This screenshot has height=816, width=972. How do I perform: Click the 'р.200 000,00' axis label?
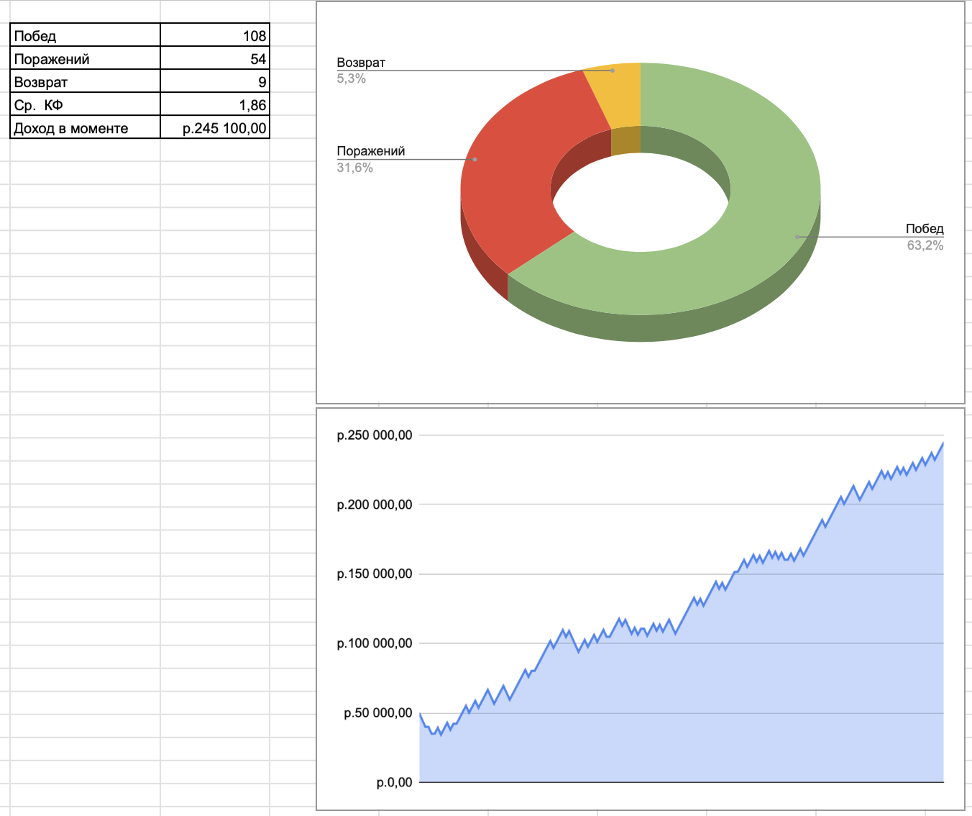[x=375, y=504]
